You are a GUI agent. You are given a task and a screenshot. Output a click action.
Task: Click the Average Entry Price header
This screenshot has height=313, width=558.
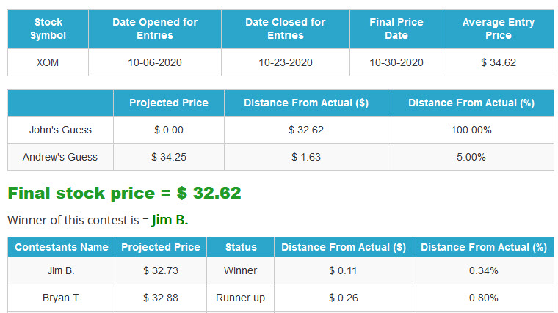click(499, 29)
